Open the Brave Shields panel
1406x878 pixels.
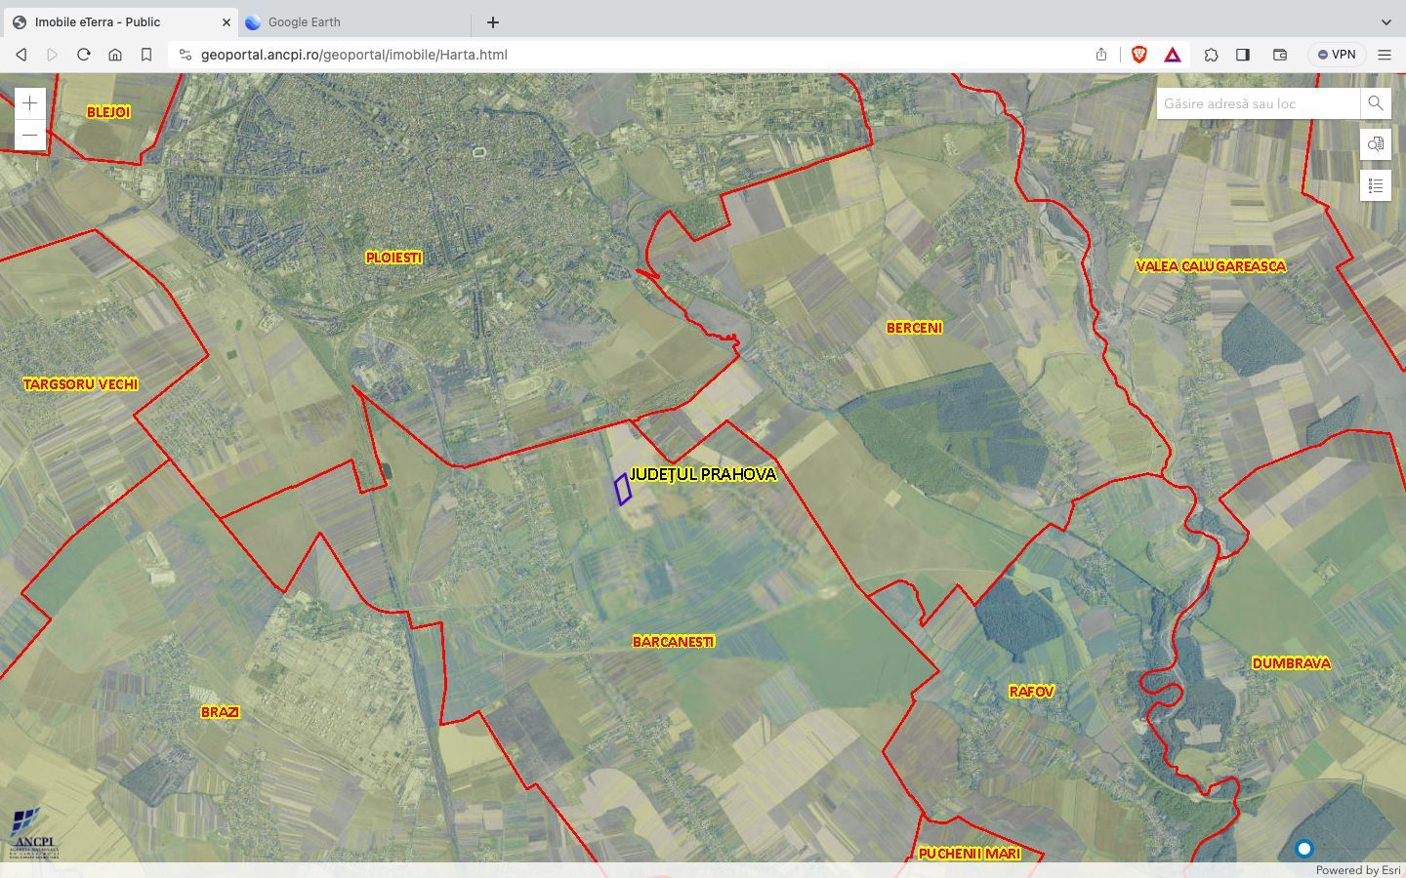[1138, 55]
